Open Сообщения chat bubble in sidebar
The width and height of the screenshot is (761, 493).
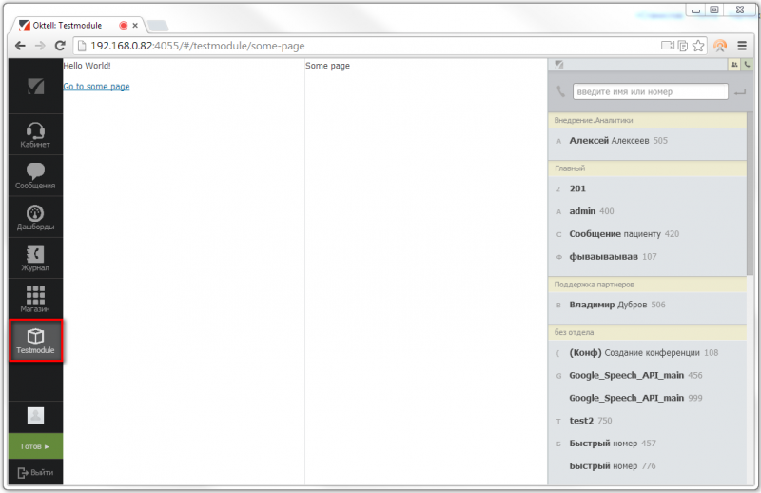click(x=35, y=176)
